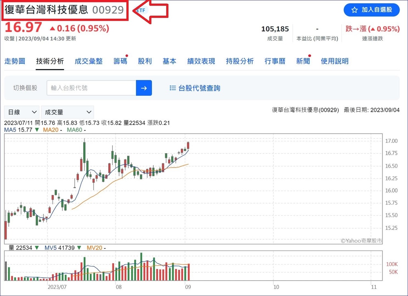Open the 新聞 tab
This screenshot has height=296, width=408.
[303, 61]
